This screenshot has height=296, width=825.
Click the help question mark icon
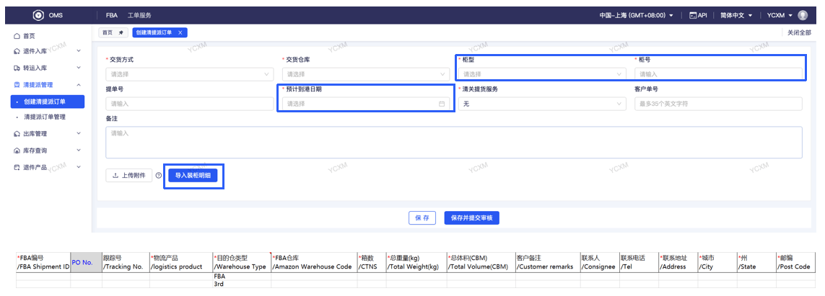click(x=159, y=176)
